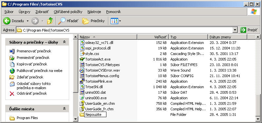Select the style.css file icon
This screenshot has width=262, height=123.
(82, 54)
